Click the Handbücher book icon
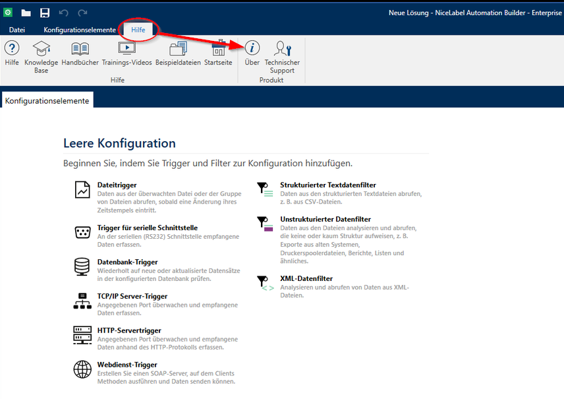The width and height of the screenshot is (564, 399). click(x=80, y=50)
